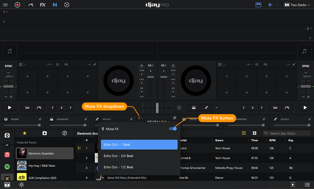Click left deck harmonic stem icon
314x189 pixels.
click(x=52, y=119)
